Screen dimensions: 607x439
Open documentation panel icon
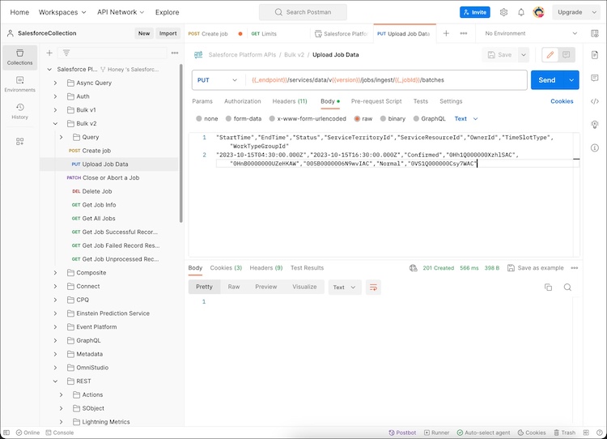[x=595, y=54]
